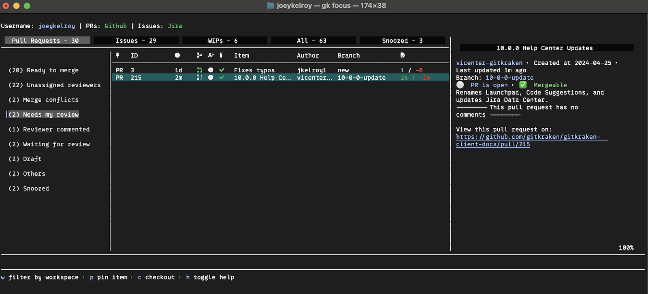Click the PR is open status text

[489, 85]
